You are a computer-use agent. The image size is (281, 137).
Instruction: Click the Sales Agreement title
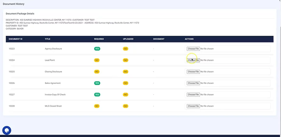pos(53,83)
